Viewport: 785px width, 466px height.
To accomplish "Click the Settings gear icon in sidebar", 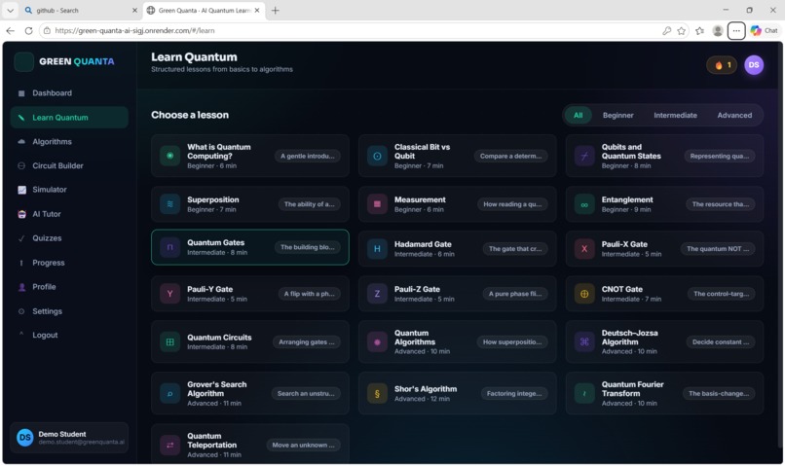I will point(21,311).
